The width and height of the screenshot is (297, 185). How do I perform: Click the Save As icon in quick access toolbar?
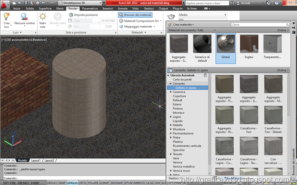[x=32, y=3]
